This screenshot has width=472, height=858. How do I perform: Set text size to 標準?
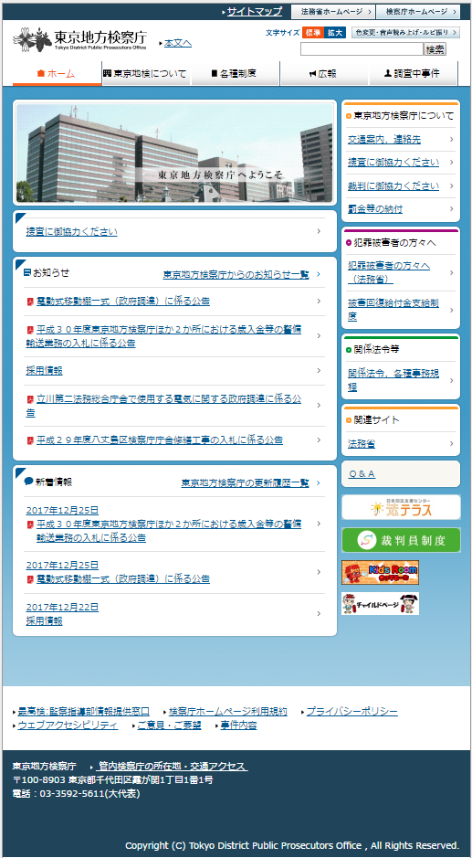313,33
